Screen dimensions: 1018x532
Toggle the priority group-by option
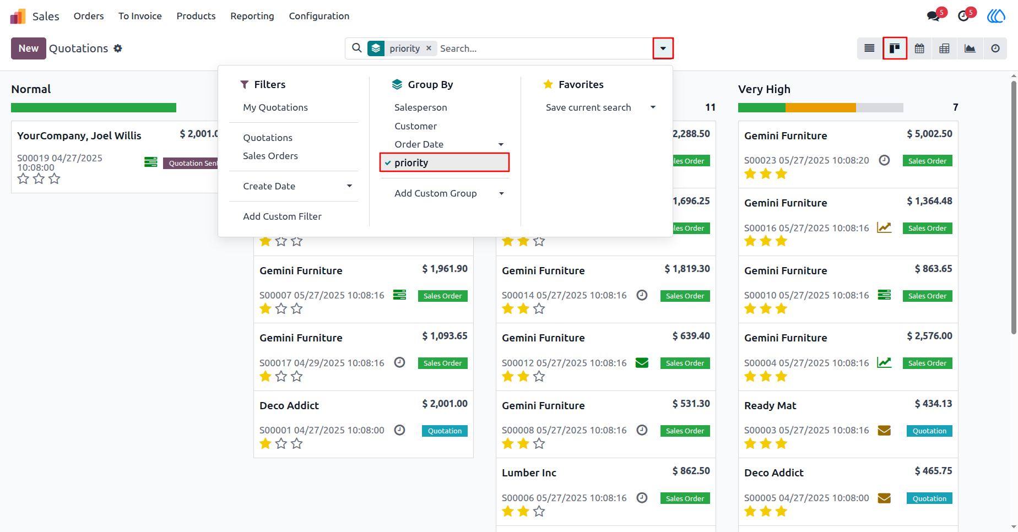(445, 162)
